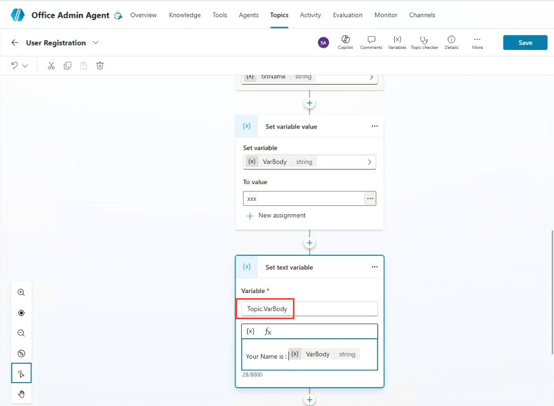554x406 pixels.
Task: Cut the selected node
Action: click(51, 66)
